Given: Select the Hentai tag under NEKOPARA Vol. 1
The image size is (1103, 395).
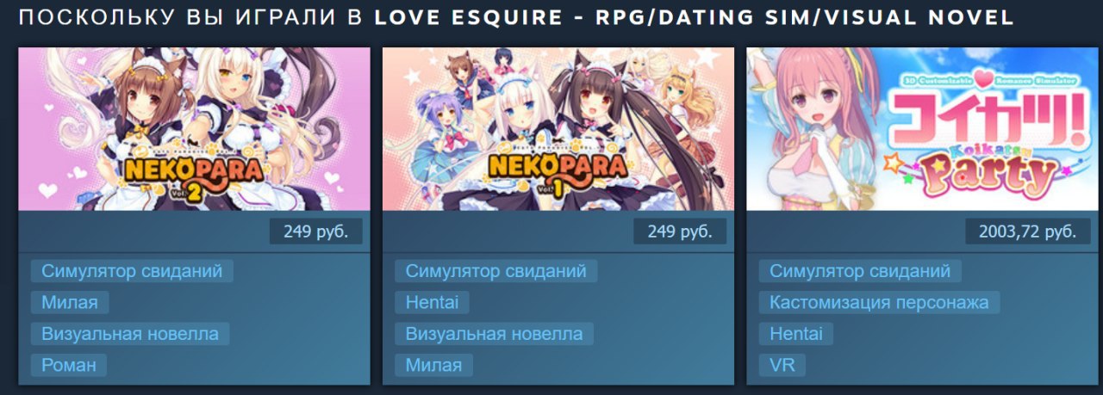Looking at the screenshot, I should coord(433,302).
